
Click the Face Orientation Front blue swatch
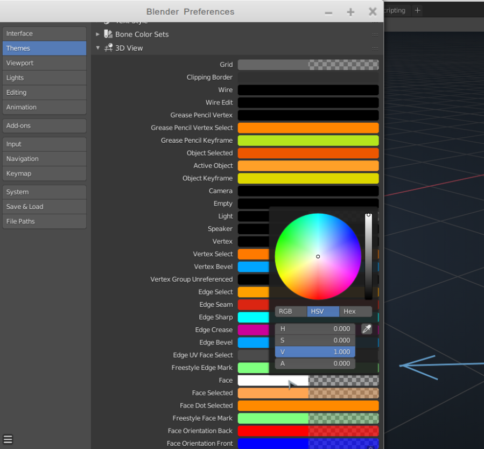(308, 444)
